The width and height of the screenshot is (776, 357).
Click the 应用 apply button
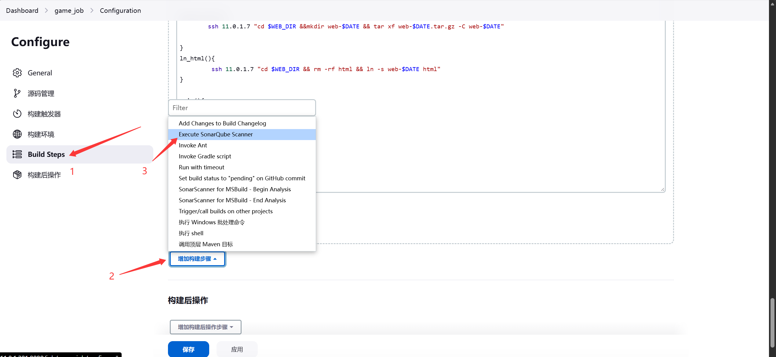[x=237, y=349]
